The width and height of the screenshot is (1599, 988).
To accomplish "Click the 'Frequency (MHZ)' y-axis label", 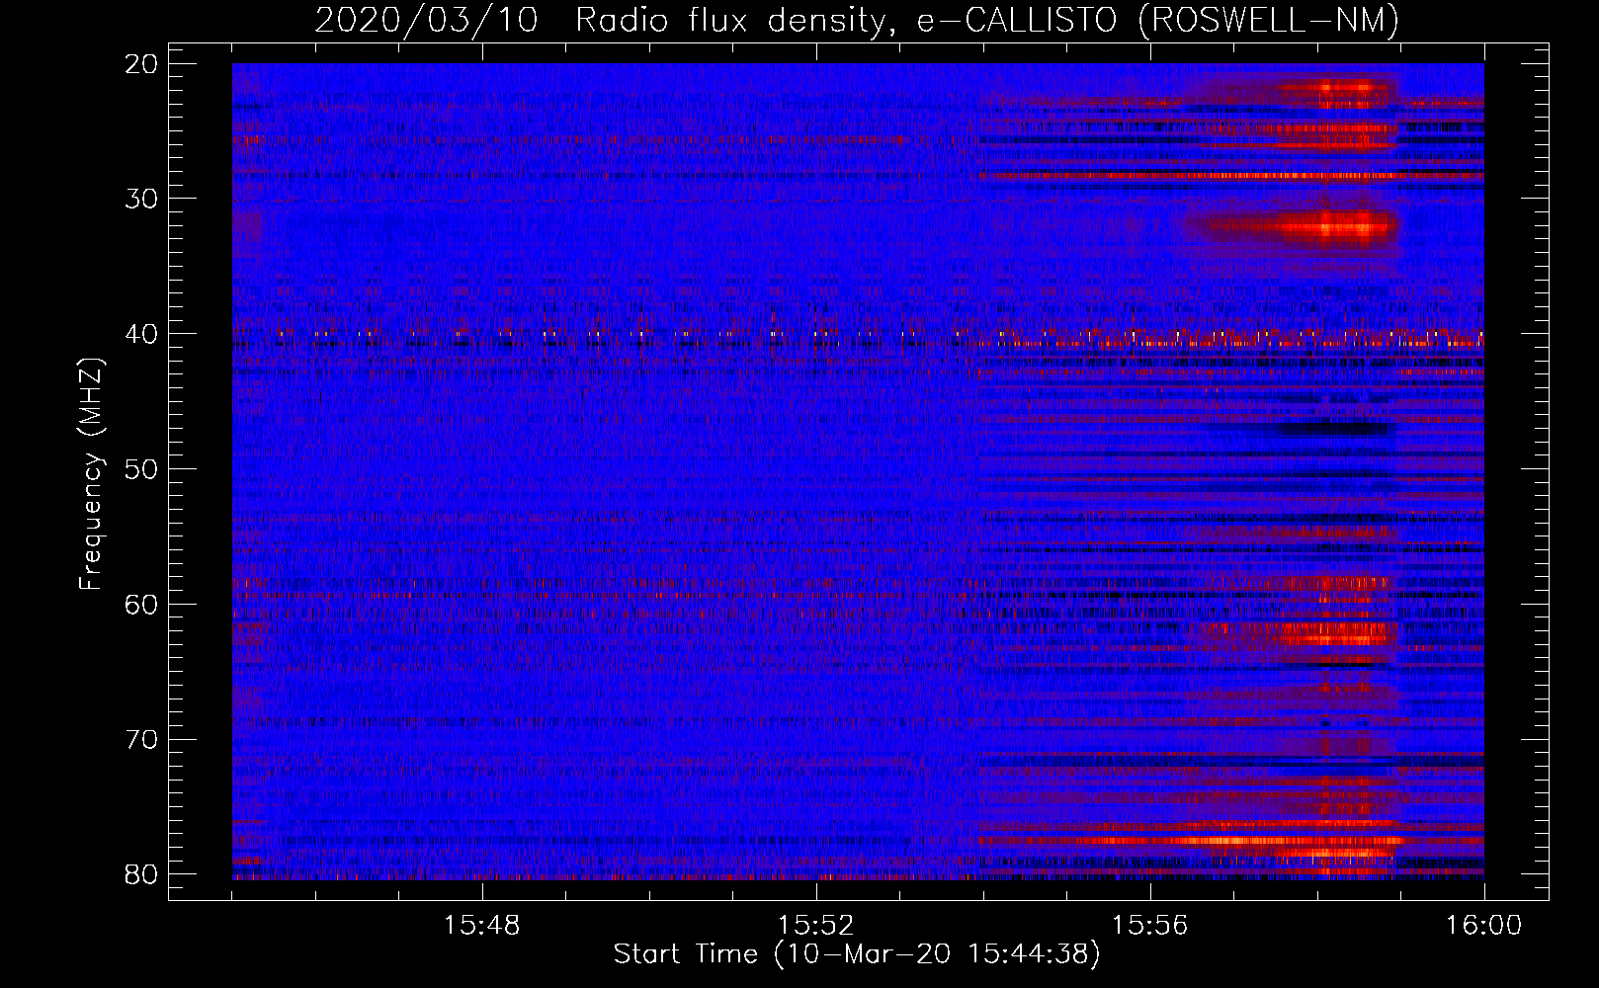I will [x=91, y=474].
